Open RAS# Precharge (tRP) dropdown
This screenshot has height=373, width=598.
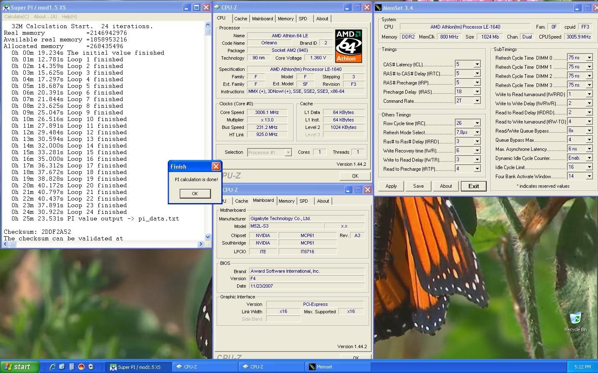477,82
